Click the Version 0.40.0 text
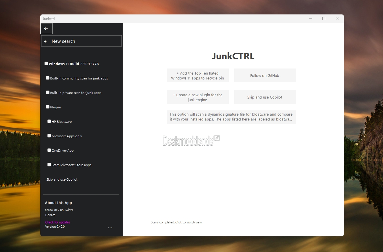Image resolution: width=383 pixels, height=252 pixels. 55,227
